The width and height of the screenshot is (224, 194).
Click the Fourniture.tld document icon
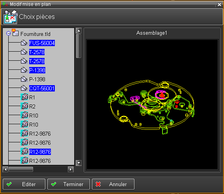[x=15, y=33]
